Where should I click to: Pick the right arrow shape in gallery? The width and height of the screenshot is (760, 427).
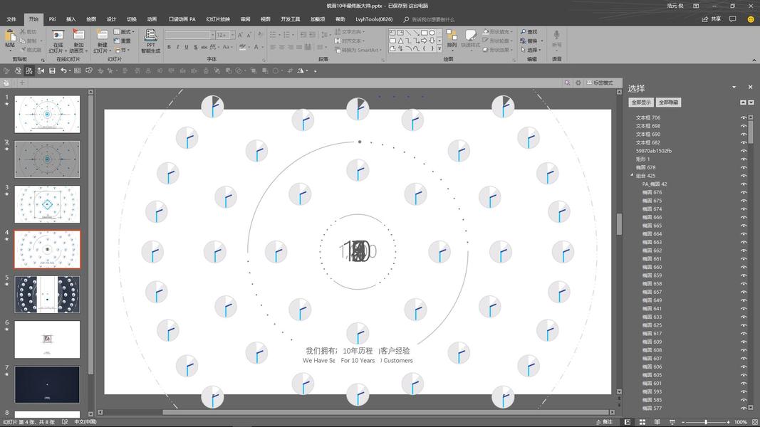(x=424, y=41)
